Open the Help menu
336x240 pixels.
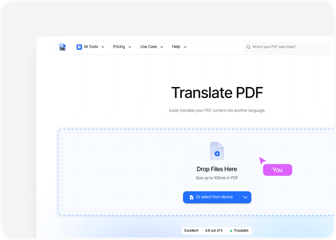[176, 47]
